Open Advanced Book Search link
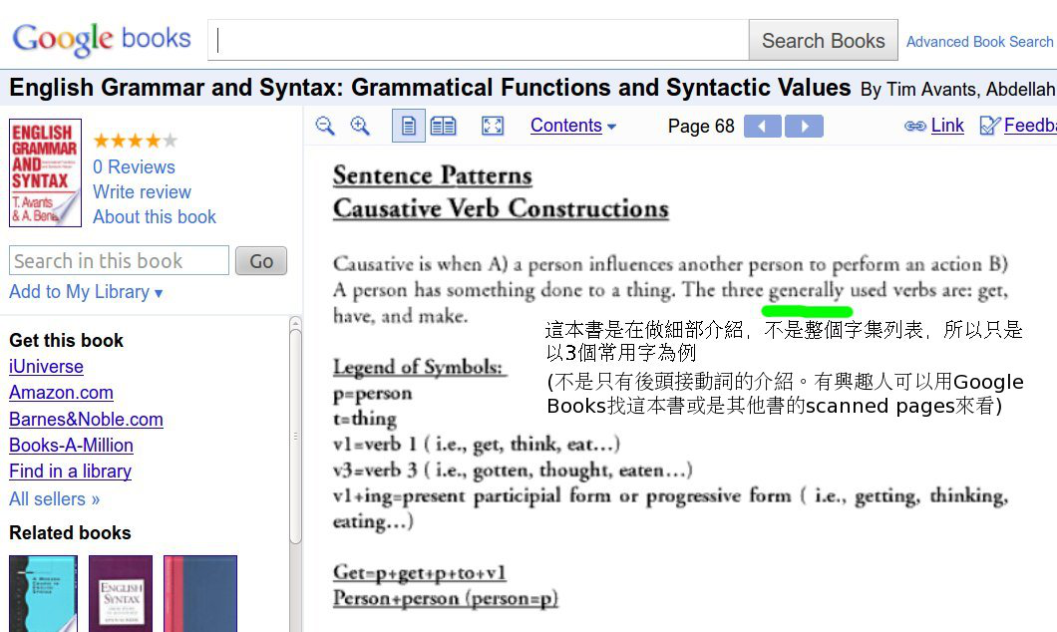 pyautogui.click(x=979, y=42)
